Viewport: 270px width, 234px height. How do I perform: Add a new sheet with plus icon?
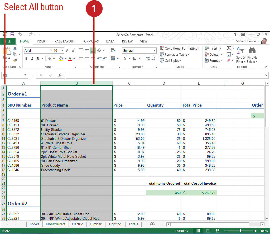pyautogui.click(x=152, y=224)
